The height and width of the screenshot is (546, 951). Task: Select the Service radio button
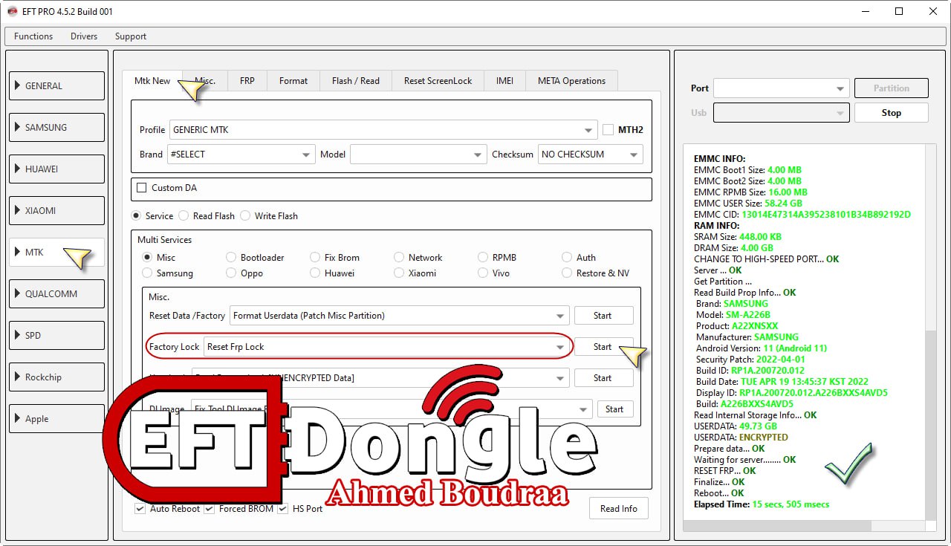[136, 215]
